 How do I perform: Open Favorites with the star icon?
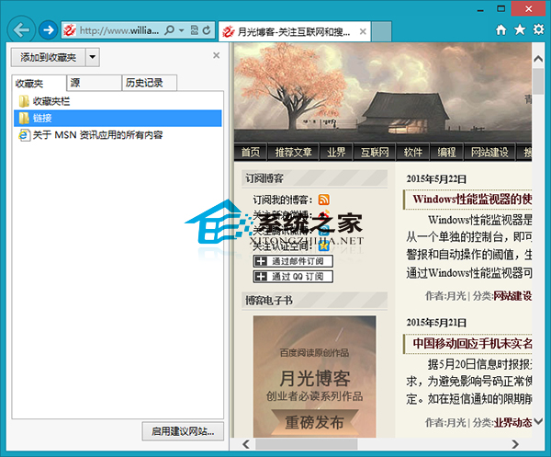520,30
